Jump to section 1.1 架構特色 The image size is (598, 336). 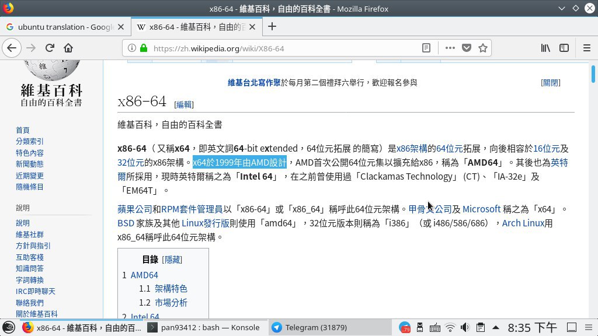171,289
